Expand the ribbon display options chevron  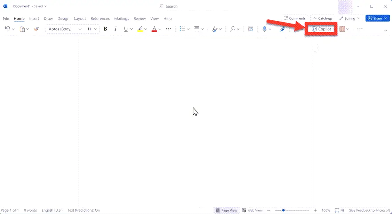pos(385,31)
